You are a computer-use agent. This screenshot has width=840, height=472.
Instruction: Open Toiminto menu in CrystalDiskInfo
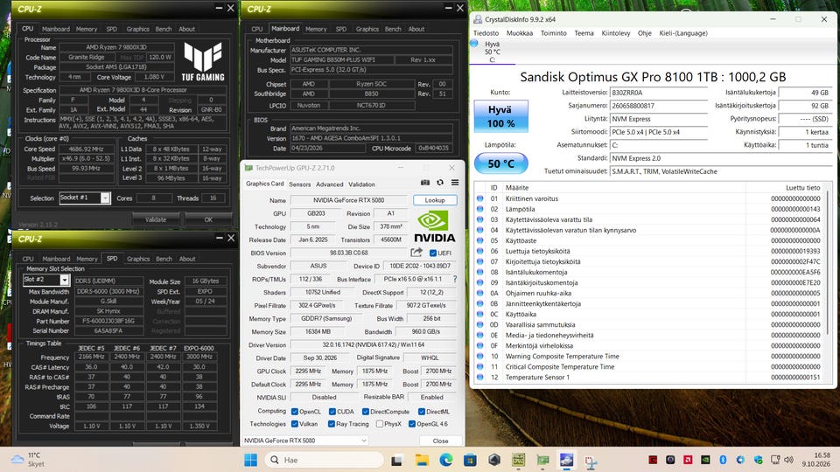coord(553,32)
